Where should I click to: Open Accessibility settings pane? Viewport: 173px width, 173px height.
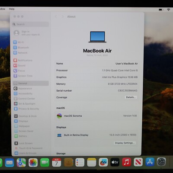[23, 93]
